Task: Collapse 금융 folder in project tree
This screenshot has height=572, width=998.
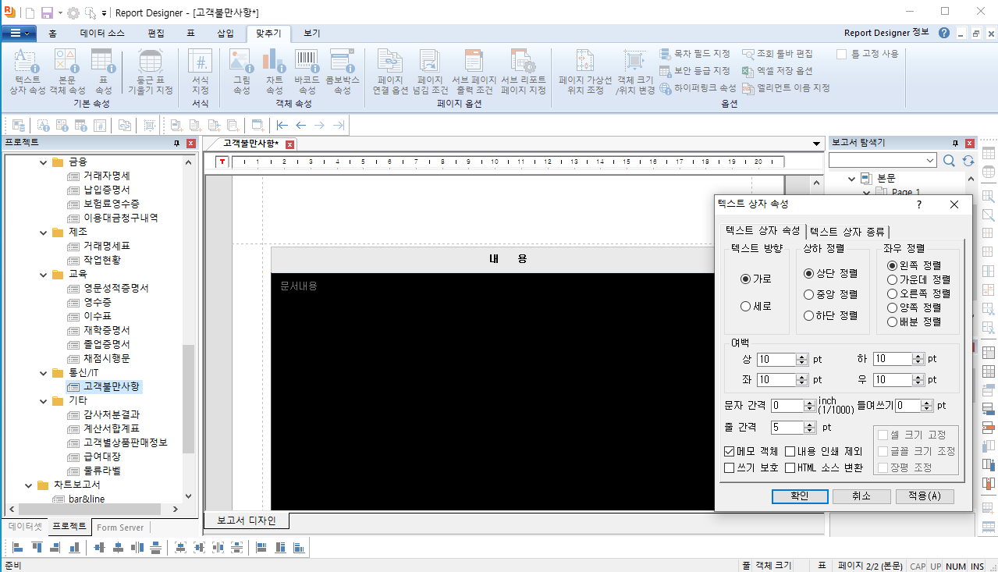Action: pos(43,162)
